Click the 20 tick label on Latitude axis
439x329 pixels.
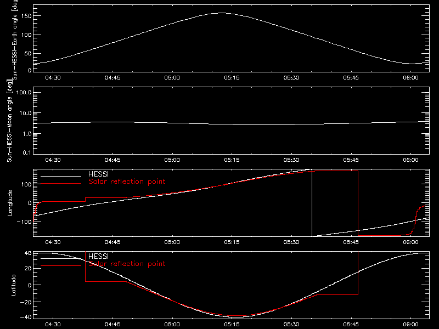(28, 269)
